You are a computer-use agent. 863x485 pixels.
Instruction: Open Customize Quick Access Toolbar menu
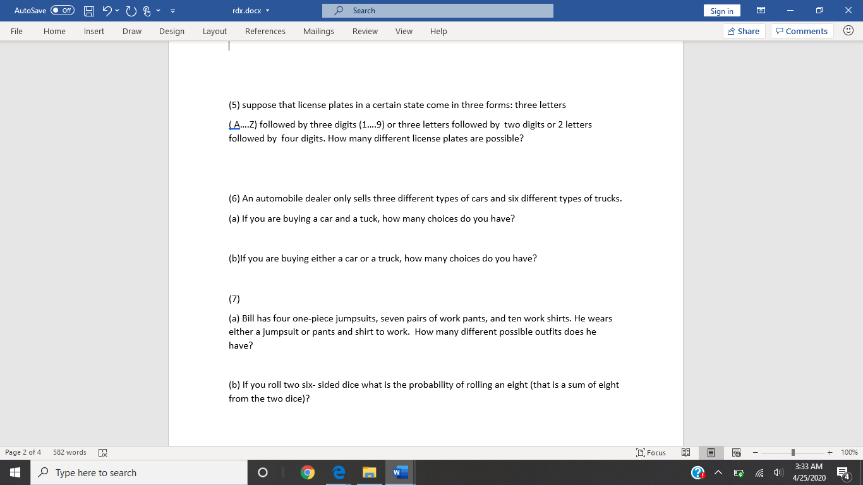(x=172, y=10)
